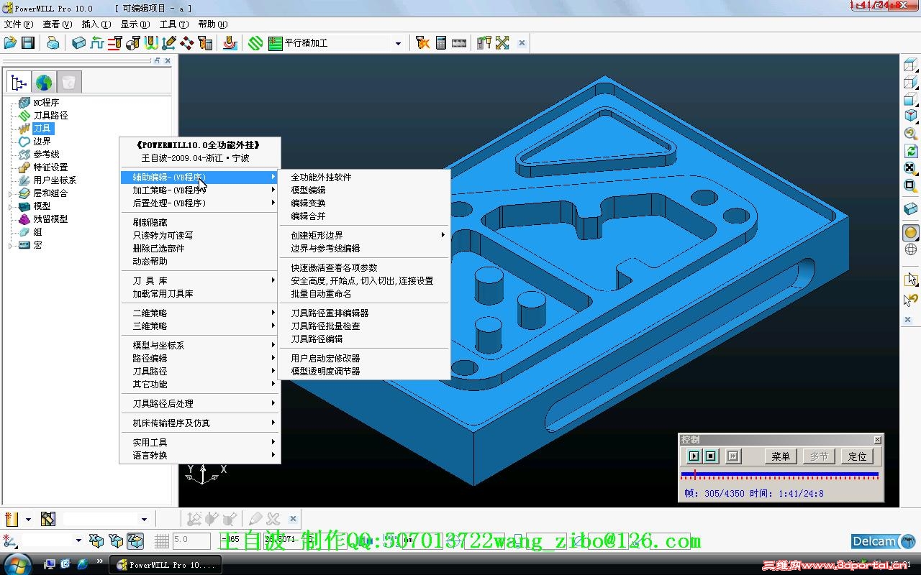This screenshot has width=921, height=575.
Task: Expand the 模型 tree node
Action: pyautogui.click(x=10, y=206)
